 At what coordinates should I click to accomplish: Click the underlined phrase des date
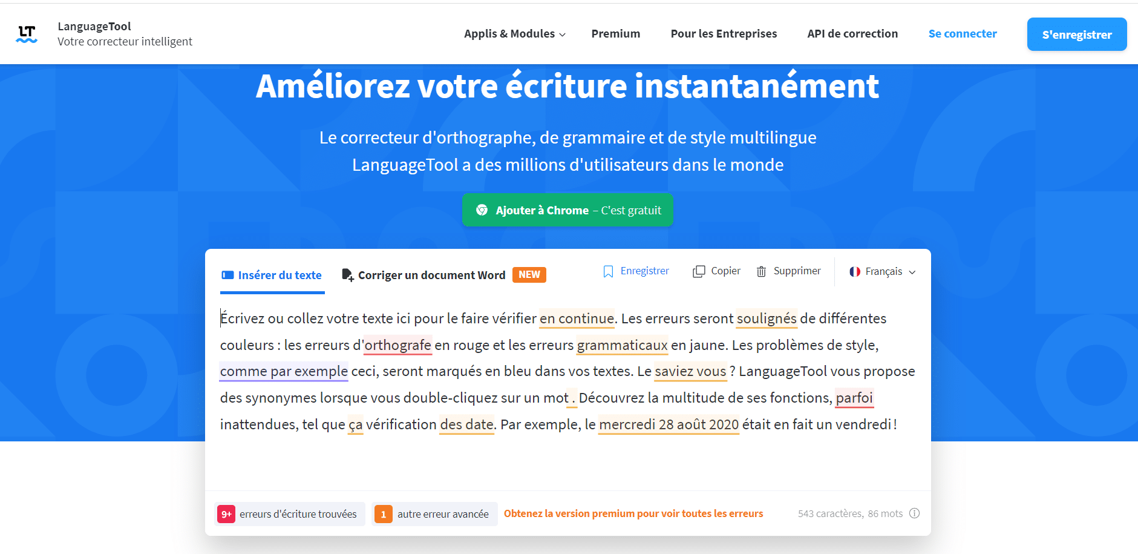(x=466, y=424)
